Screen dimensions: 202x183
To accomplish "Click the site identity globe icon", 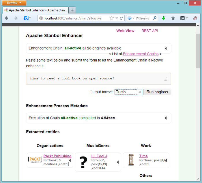I will pyautogui.click(x=41, y=18).
